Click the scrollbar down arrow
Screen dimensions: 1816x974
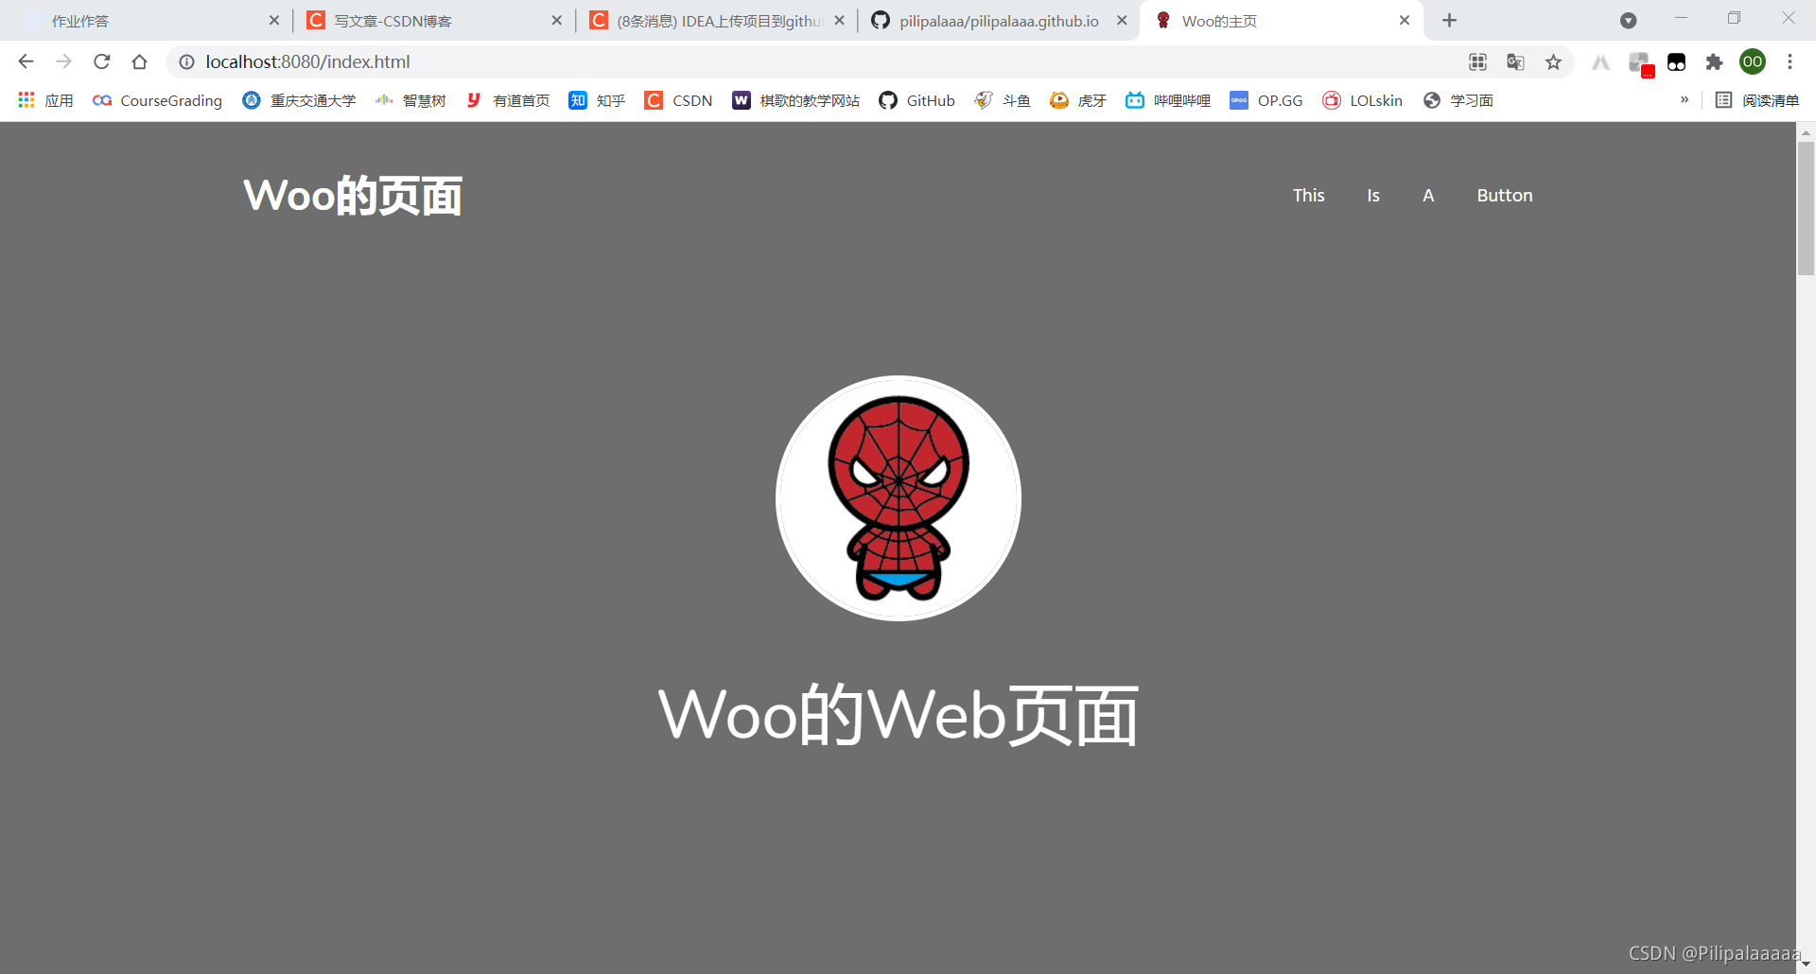[1806, 965]
